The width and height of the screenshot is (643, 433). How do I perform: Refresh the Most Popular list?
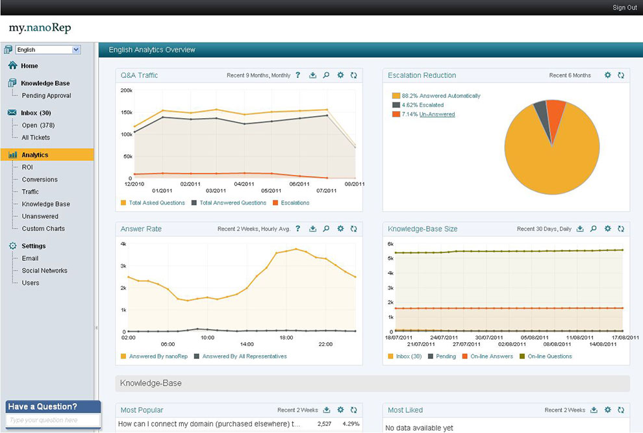(353, 410)
